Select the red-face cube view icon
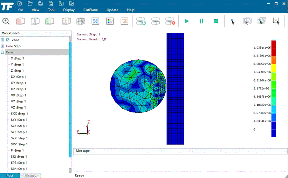The width and height of the screenshot is (288, 178). coord(20,21)
